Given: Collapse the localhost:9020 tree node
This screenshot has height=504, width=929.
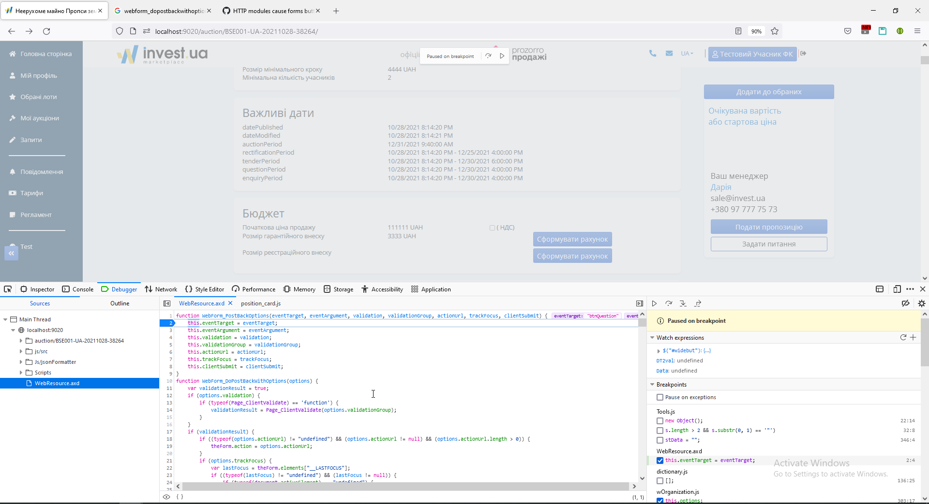Looking at the screenshot, I should point(13,330).
